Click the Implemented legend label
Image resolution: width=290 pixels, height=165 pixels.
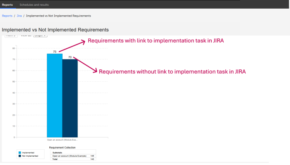[x=28, y=153]
